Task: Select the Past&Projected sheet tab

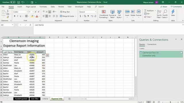Action: [21, 99]
